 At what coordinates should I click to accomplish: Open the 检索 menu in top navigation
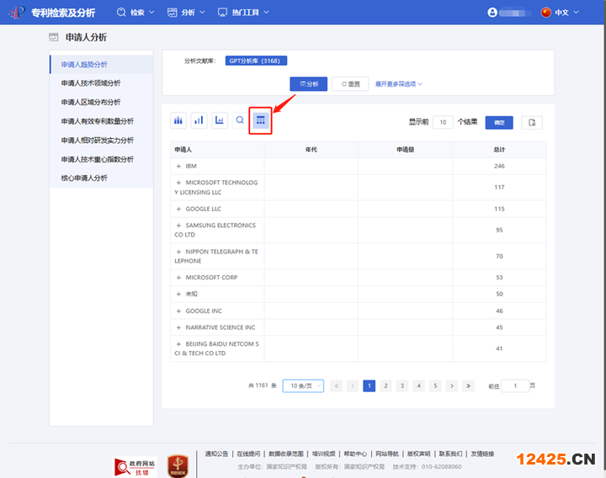(x=135, y=13)
